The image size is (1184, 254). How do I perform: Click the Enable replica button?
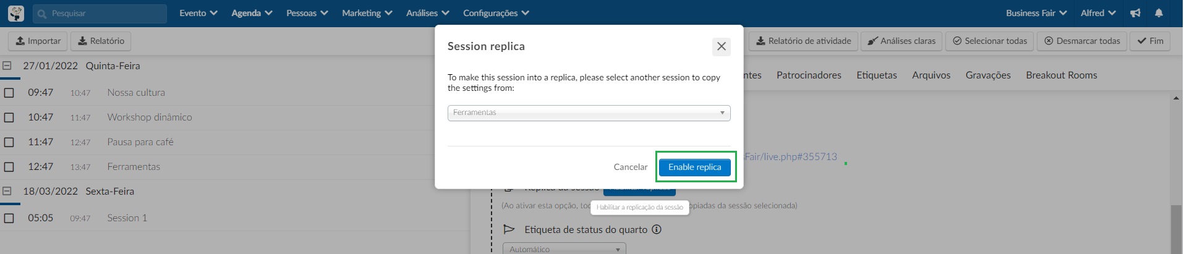[x=695, y=167]
